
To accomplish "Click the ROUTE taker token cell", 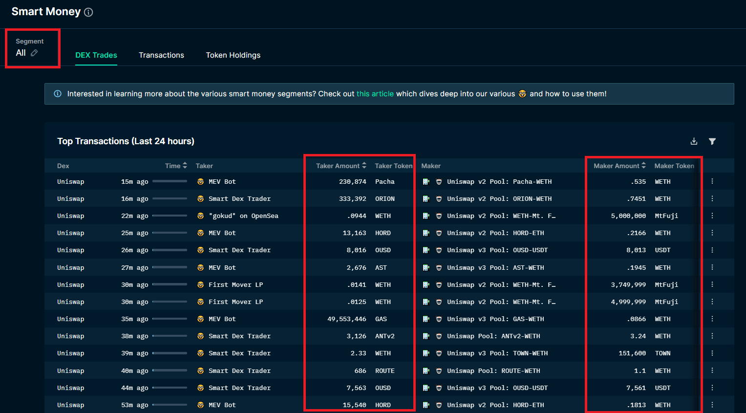I will pyautogui.click(x=385, y=370).
